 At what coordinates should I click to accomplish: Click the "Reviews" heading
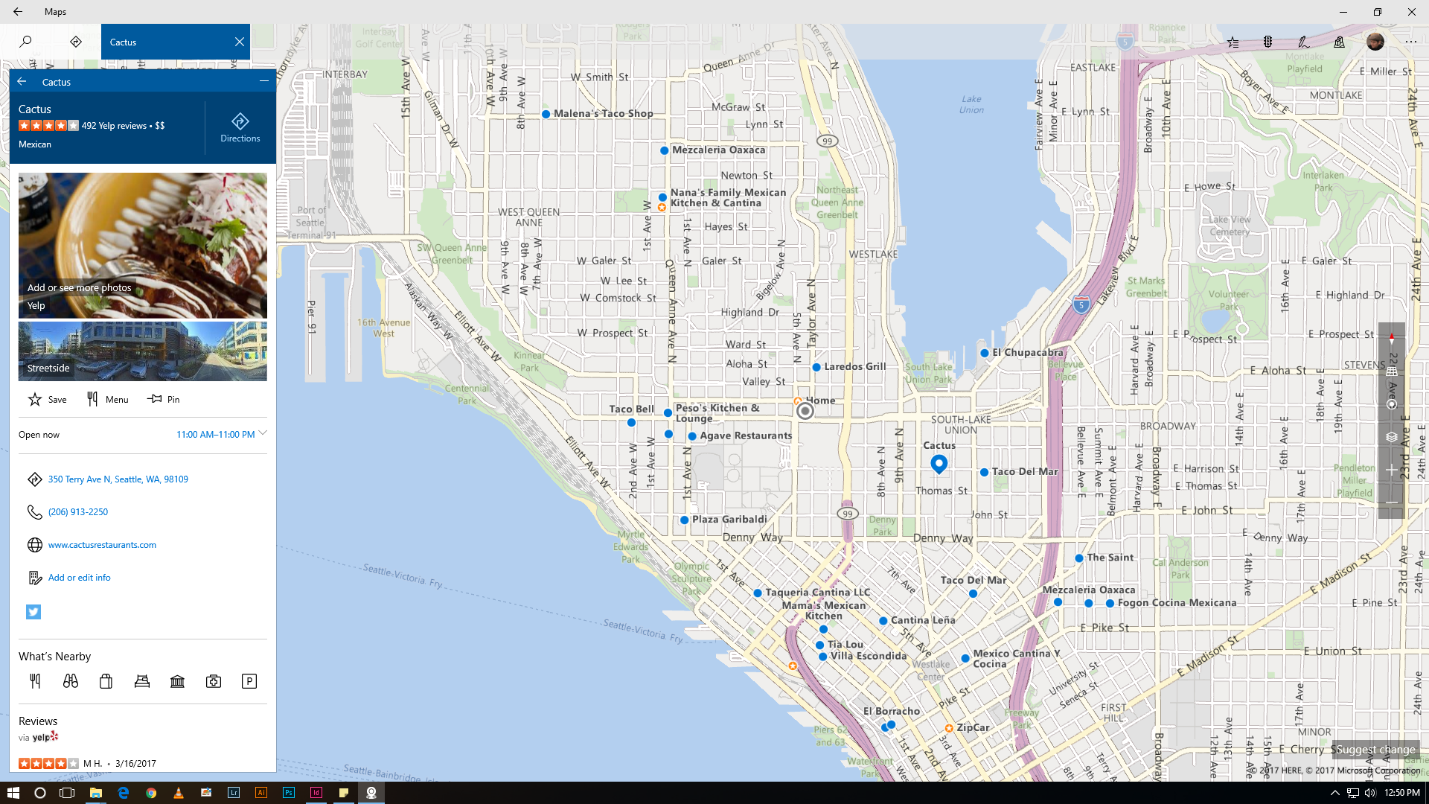[x=38, y=721]
